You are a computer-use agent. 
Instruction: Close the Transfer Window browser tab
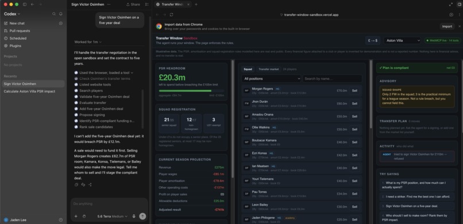click(x=188, y=5)
